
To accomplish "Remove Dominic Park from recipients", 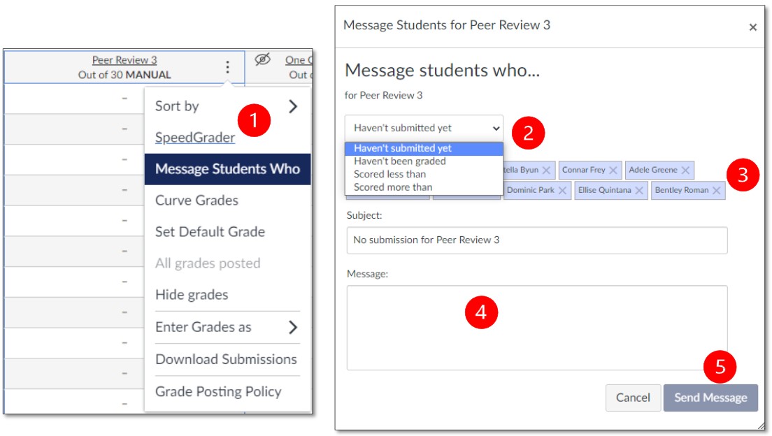I will (562, 191).
